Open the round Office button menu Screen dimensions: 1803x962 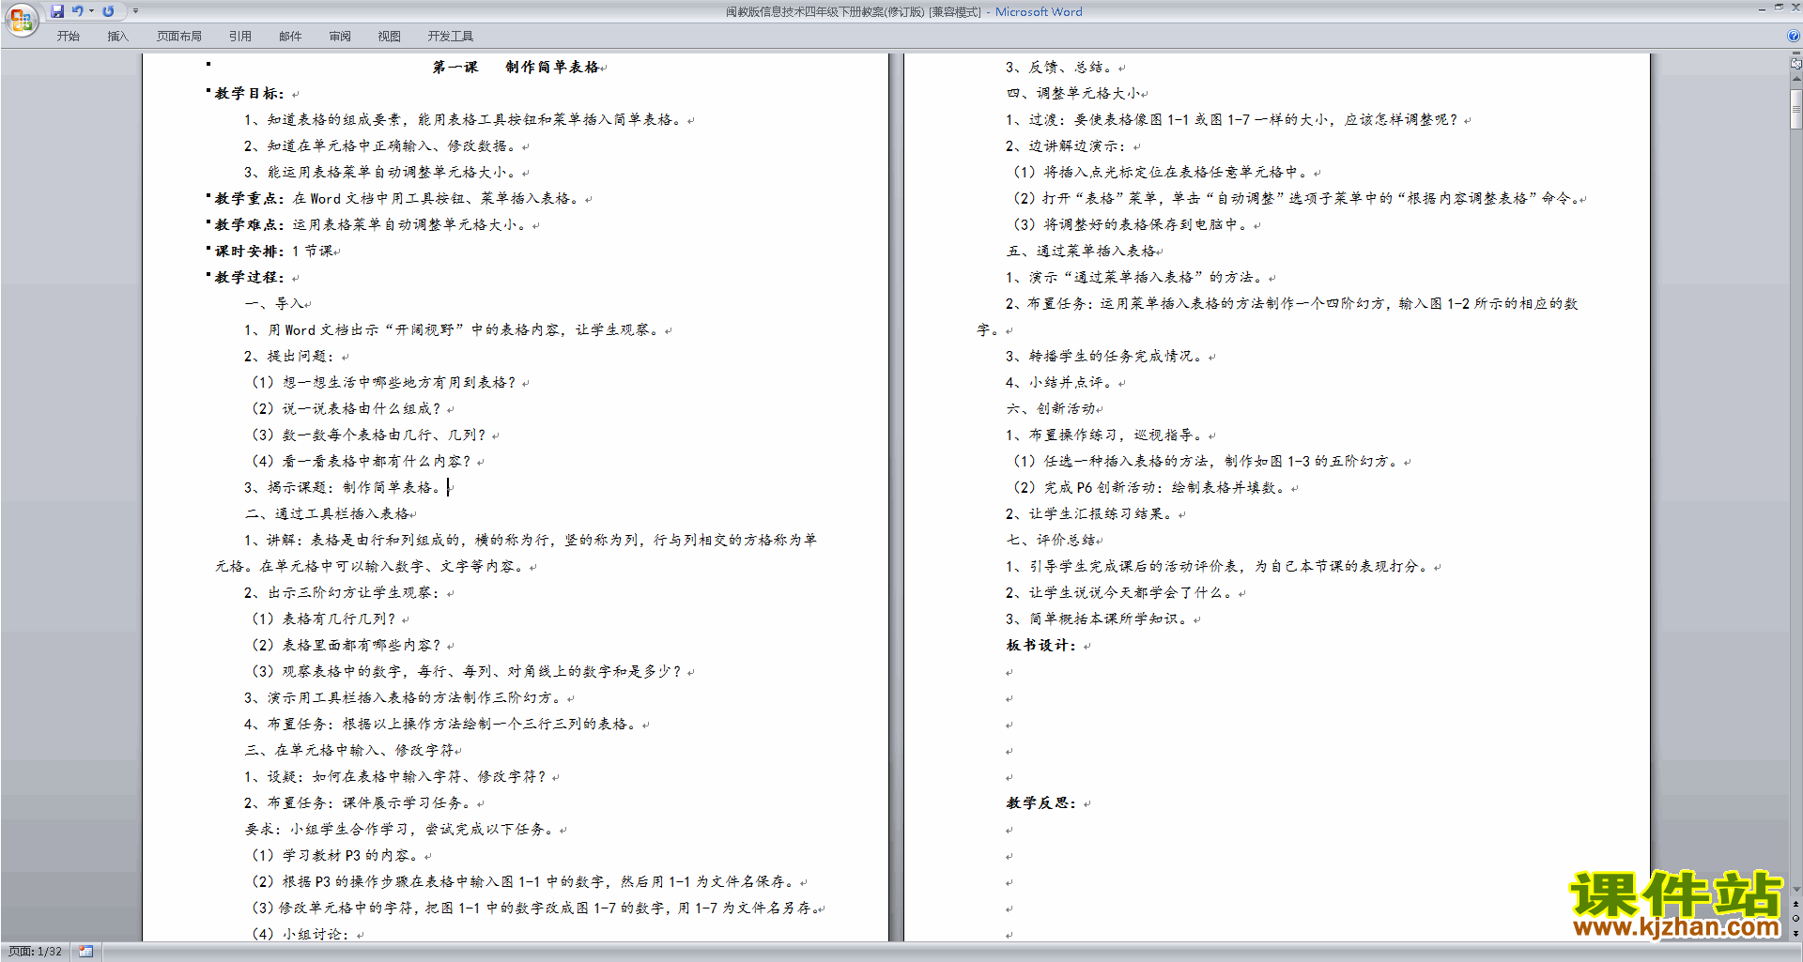22,20
